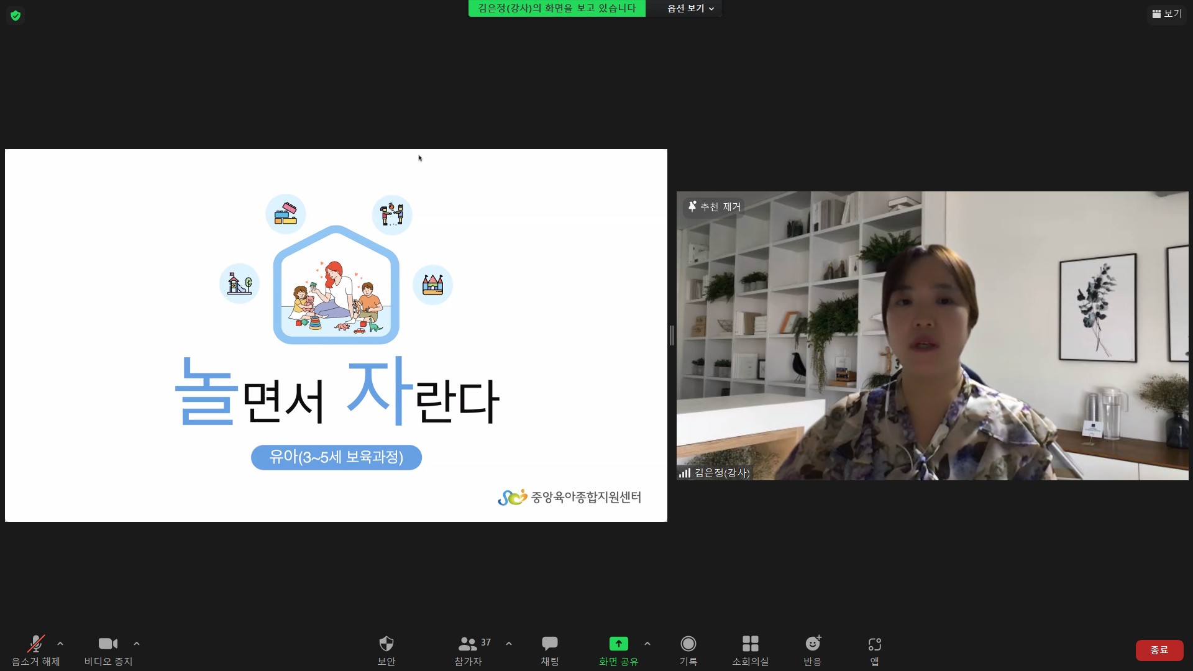Click the playground slide icon on slide

[239, 283]
